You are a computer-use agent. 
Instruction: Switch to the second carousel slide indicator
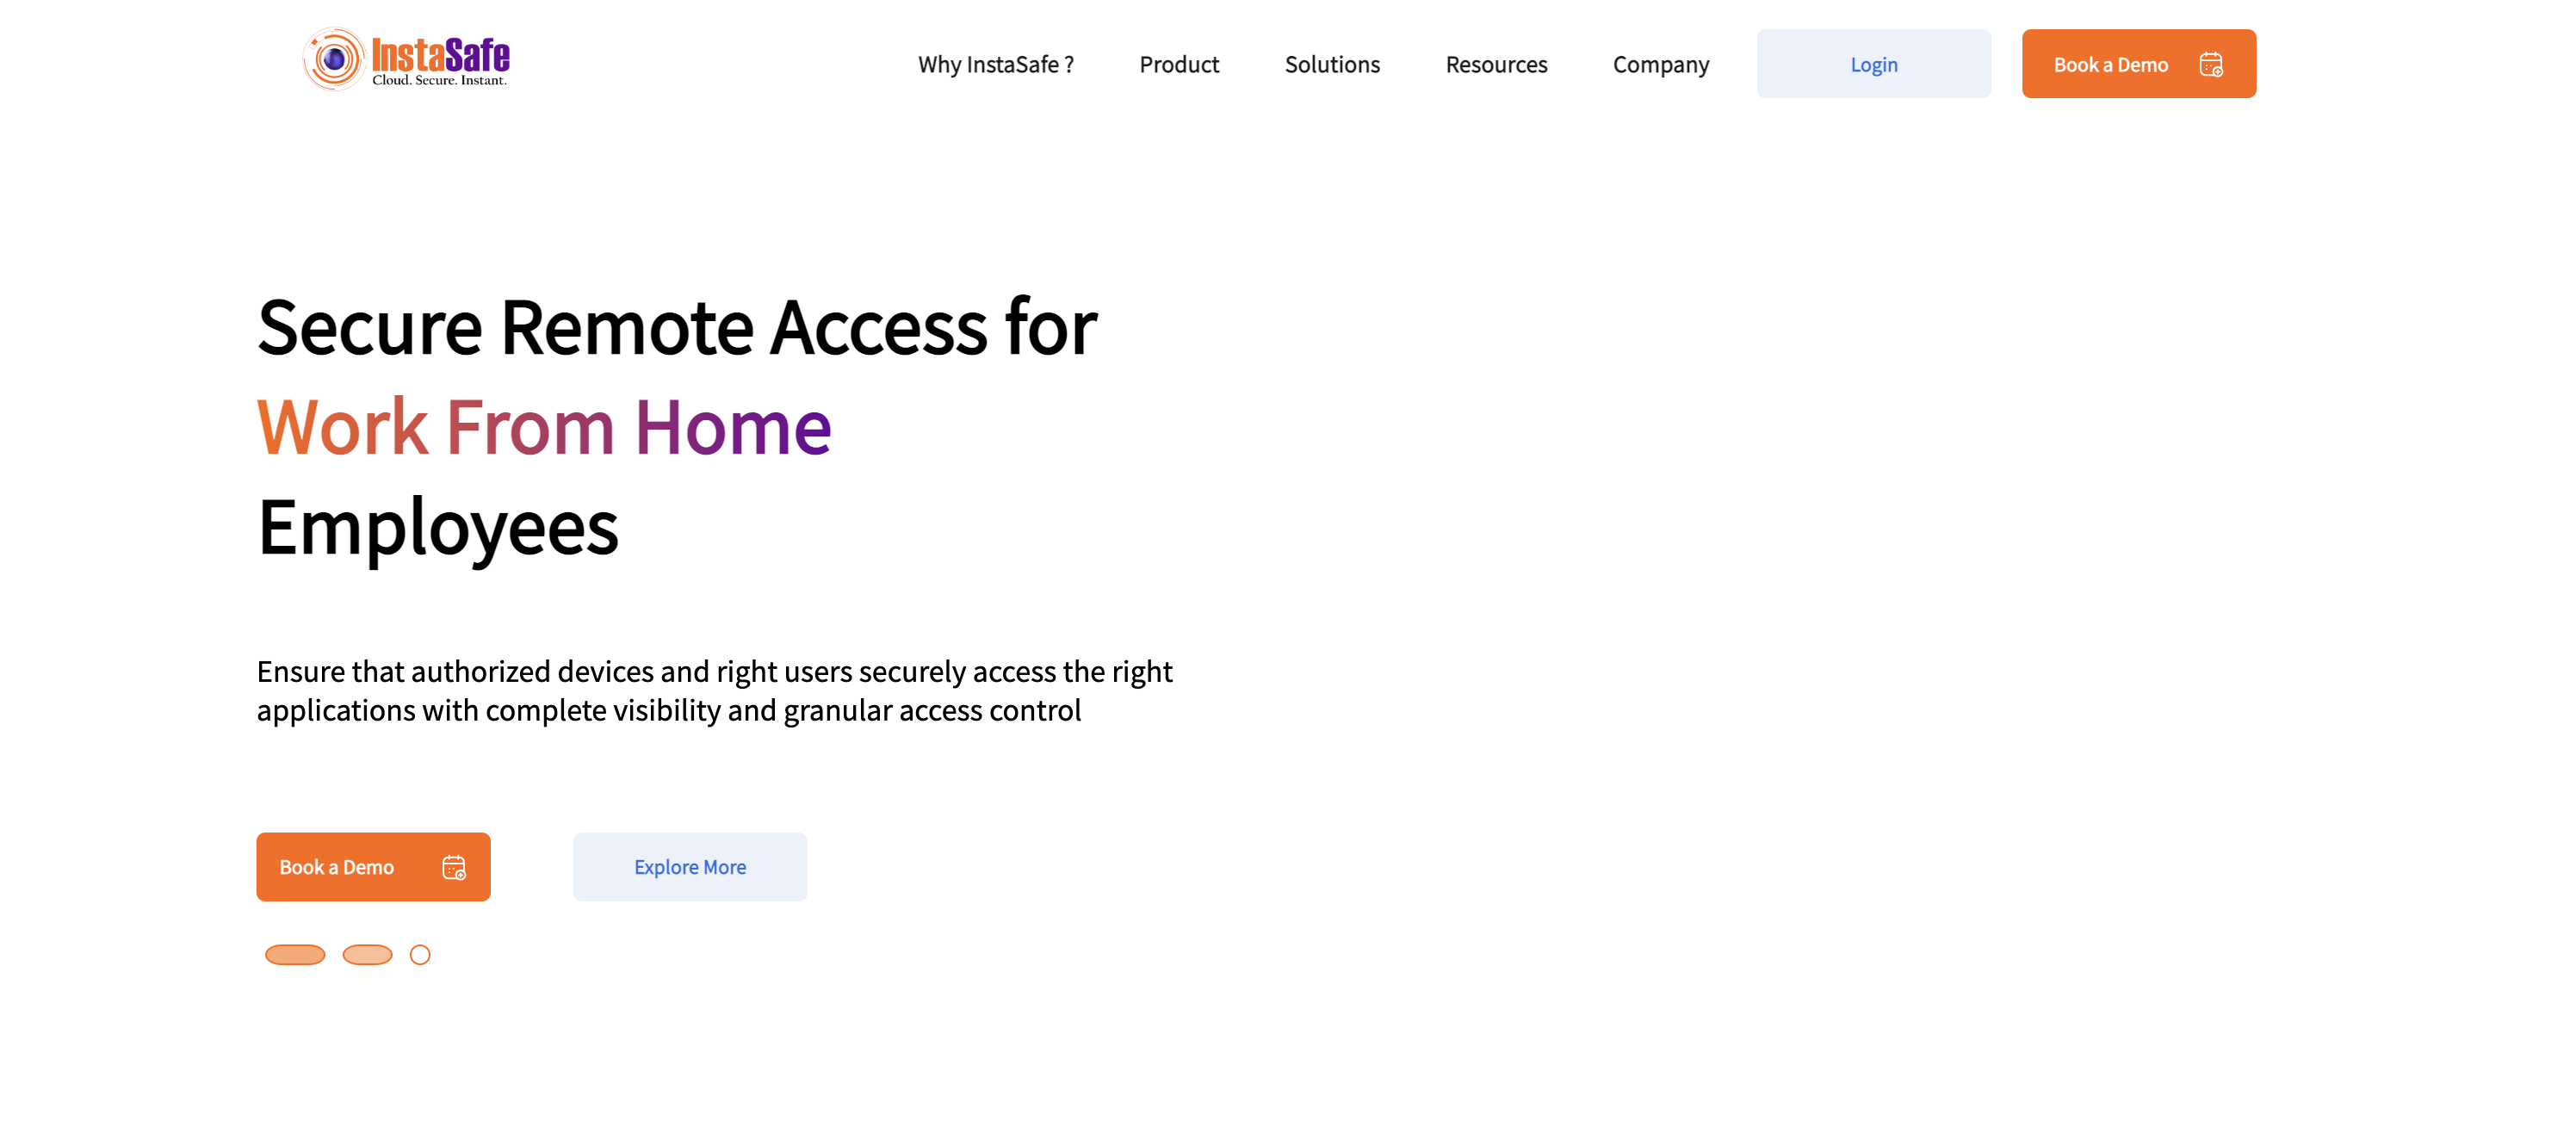(367, 955)
